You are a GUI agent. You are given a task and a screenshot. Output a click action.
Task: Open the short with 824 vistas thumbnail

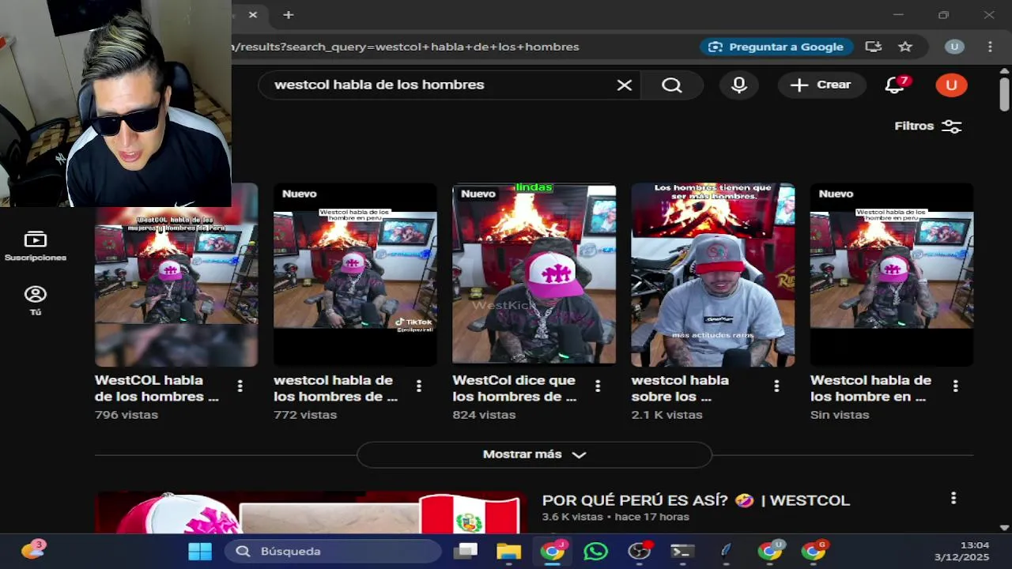pos(534,275)
